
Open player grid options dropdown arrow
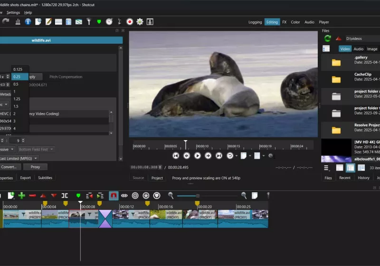[x=264, y=156]
